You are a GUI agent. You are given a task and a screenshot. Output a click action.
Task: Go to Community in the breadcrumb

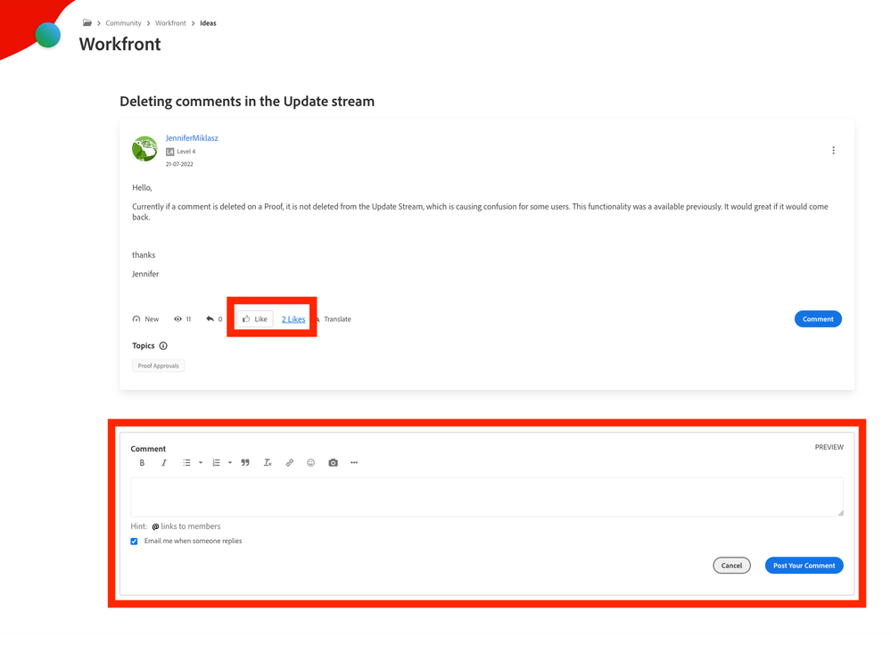(x=123, y=23)
